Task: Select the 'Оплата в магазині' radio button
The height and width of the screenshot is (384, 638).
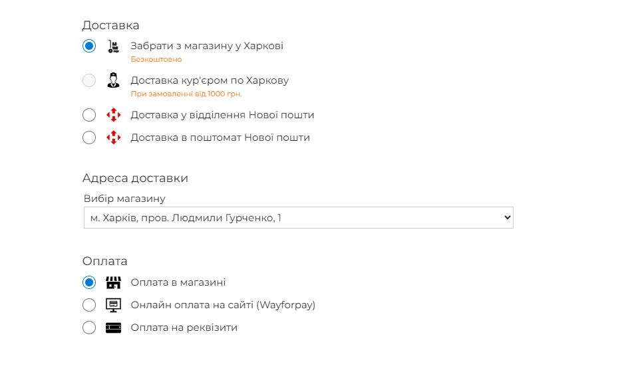Action: tap(89, 282)
